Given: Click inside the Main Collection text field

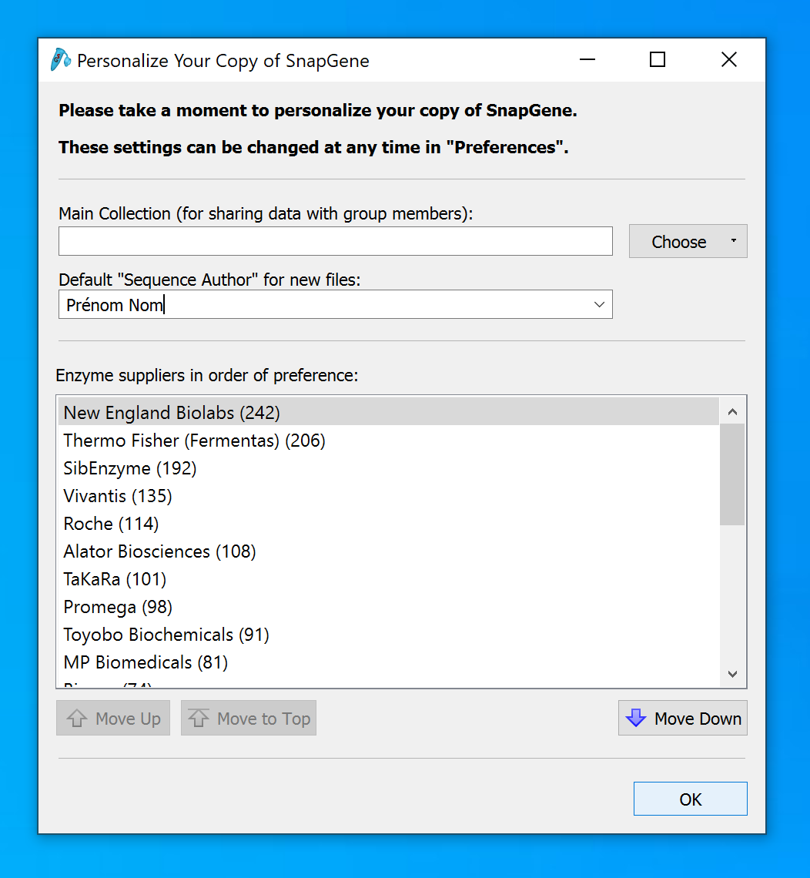Looking at the screenshot, I should tap(335, 242).
